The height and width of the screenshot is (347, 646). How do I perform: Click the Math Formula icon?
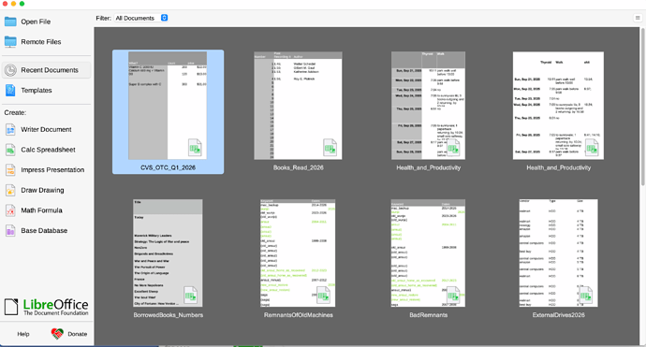coord(10,210)
